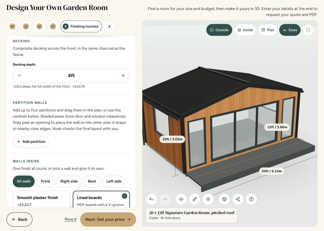The height and width of the screenshot is (231, 324).
Task: Click the +£2,617 plaster price
Action: click(x=24, y=205)
